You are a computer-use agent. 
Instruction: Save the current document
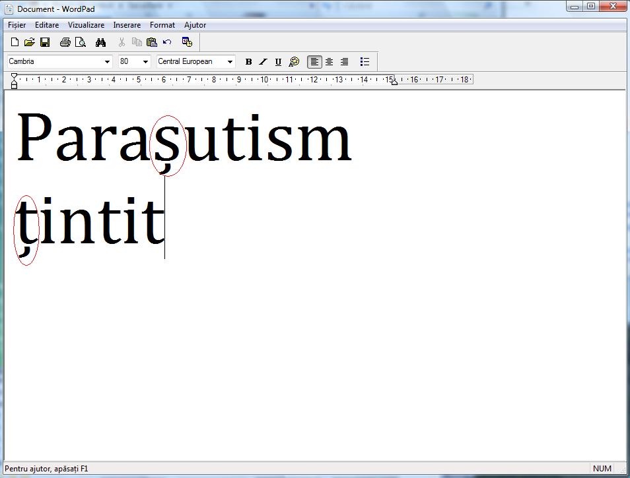(45, 42)
